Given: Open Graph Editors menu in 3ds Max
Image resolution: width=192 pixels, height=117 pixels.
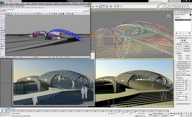Looking at the screenshot, I should (x=49, y=4).
